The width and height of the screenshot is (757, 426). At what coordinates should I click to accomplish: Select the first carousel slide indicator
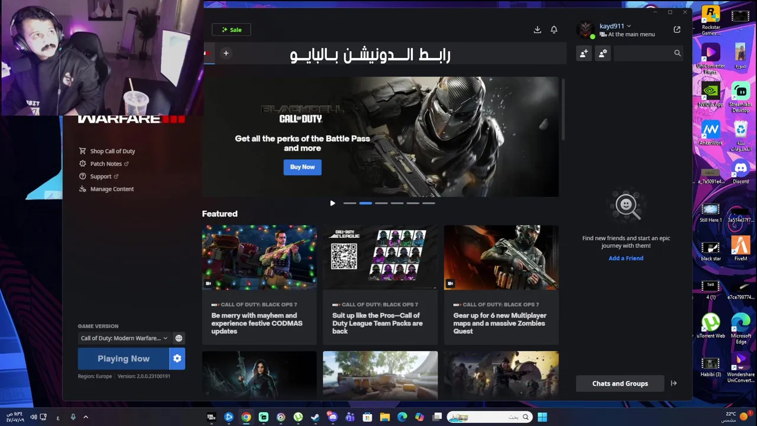click(350, 203)
